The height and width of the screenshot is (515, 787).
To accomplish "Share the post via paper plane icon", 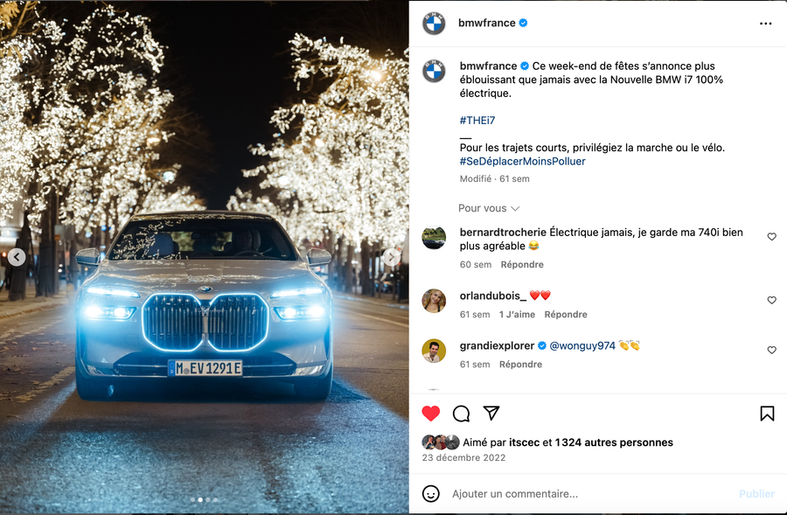I will [491, 413].
